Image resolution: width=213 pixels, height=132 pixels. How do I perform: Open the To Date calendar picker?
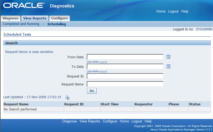pos(168,67)
